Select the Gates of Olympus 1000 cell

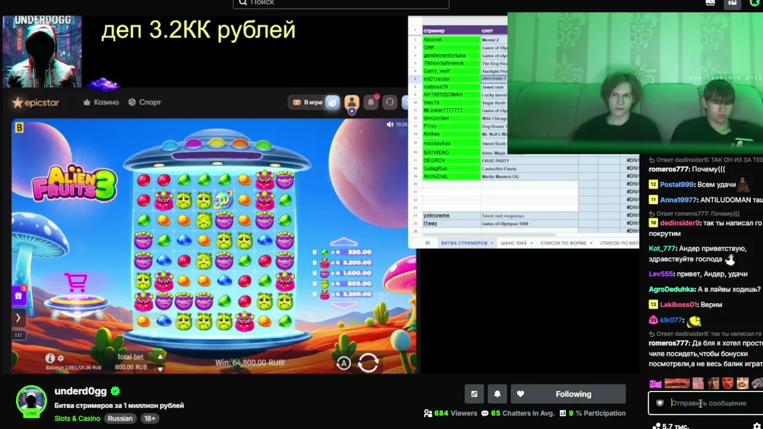click(529, 223)
